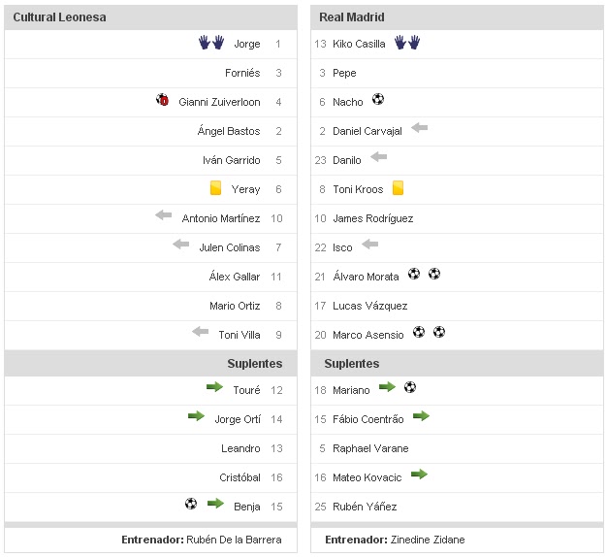Click goalkeeper gloves icon beside Jorge
Viewport: 607px width, 557px height.
click(x=210, y=43)
